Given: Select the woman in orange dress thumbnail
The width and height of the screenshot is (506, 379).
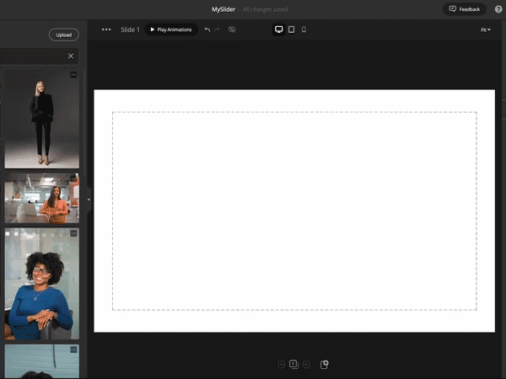Looking at the screenshot, I should pyautogui.click(x=42, y=198).
